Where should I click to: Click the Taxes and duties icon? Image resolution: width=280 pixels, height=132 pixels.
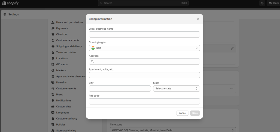coord(53,53)
